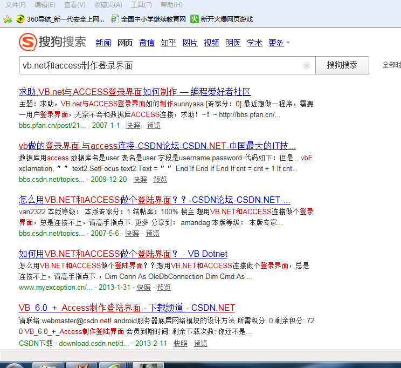Open result vb做的登录界面 与access连接-CSDN论坛
Screen dimensions: 401x368
coord(157,146)
